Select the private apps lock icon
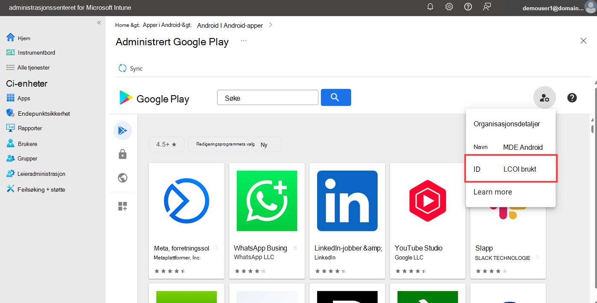Image resolution: width=597 pixels, height=303 pixels. (x=122, y=154)
